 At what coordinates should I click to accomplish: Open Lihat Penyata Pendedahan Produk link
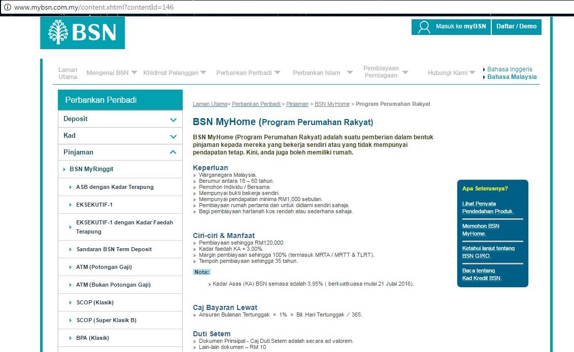tap(488, 208)
